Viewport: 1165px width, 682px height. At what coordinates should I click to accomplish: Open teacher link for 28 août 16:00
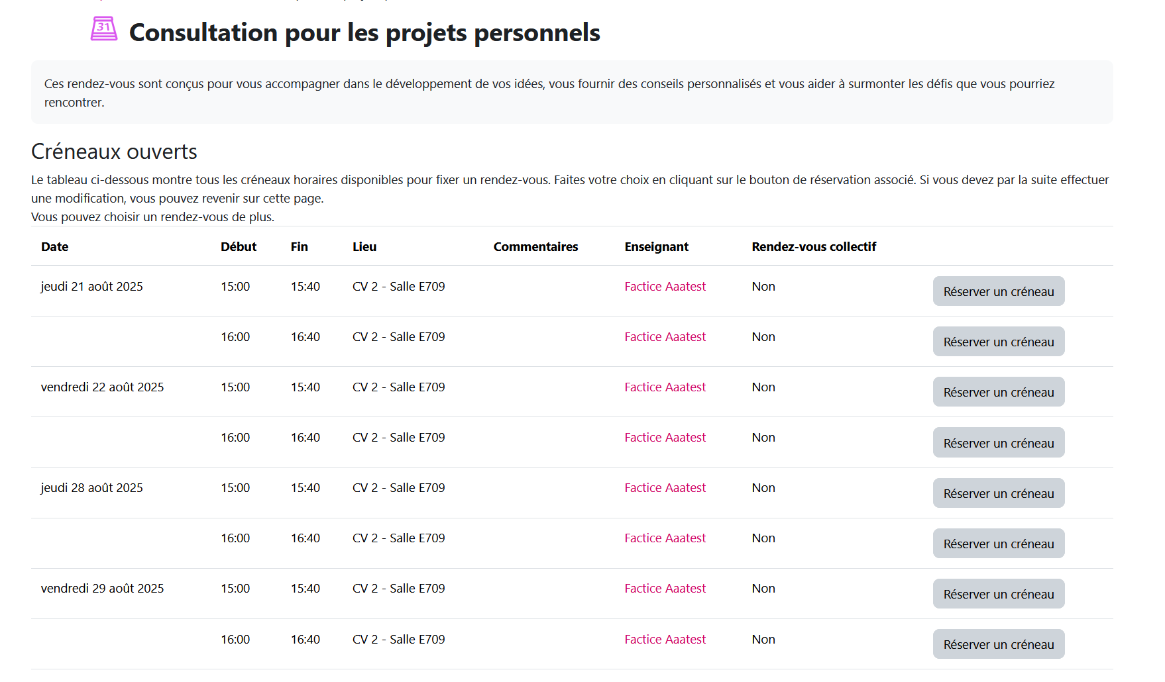[665, 538]
